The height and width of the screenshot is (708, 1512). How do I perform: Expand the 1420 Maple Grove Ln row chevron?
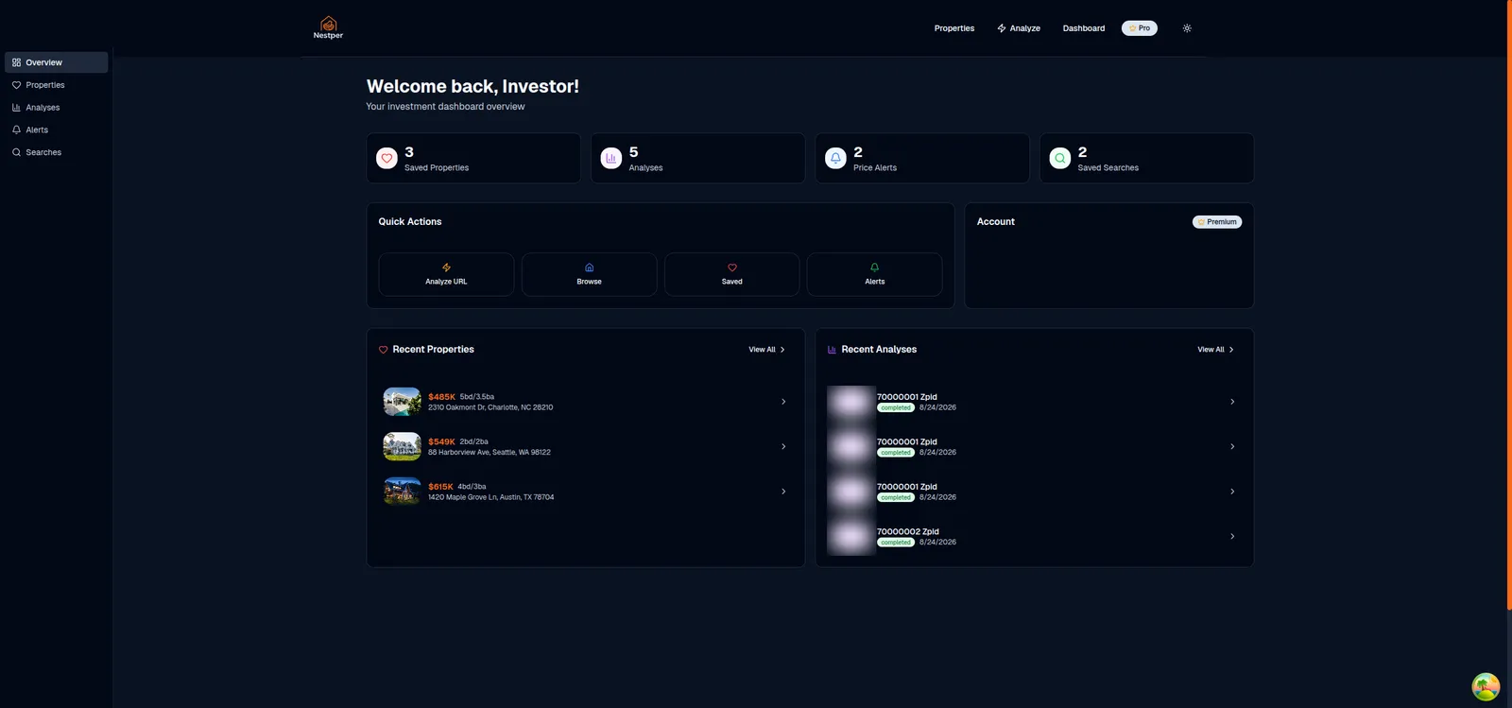click(x=783, y=492)
